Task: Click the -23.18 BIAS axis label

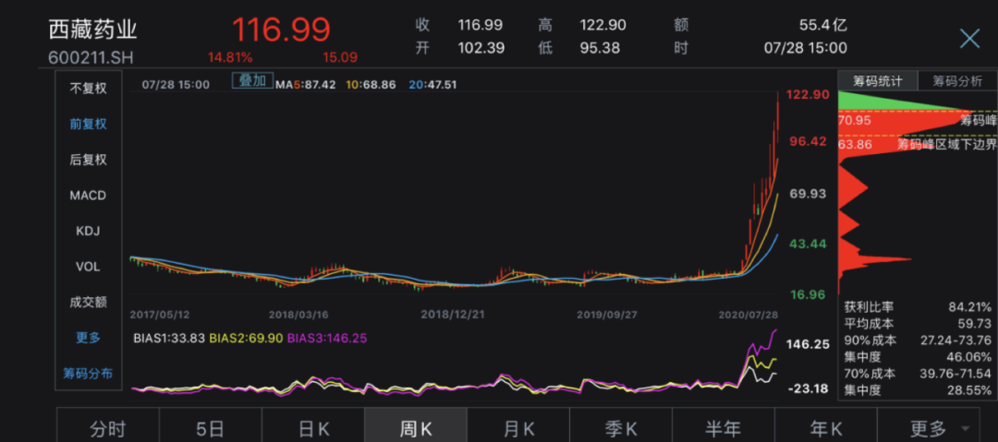Action: (x=808, y=388)
